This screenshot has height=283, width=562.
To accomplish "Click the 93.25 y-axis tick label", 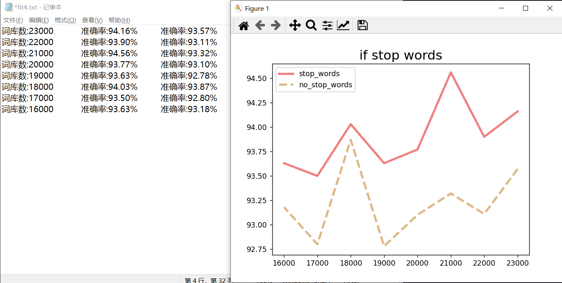I will click(x=257, y=201).
